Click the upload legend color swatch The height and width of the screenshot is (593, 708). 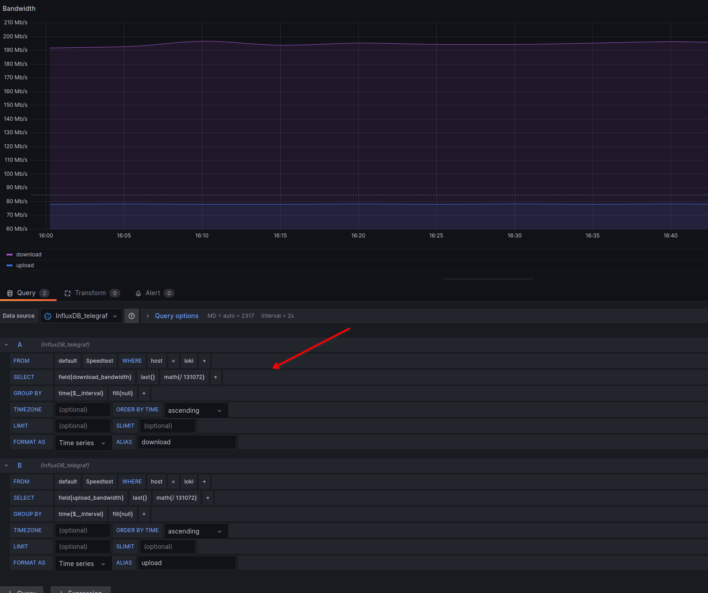coord(9,265)
